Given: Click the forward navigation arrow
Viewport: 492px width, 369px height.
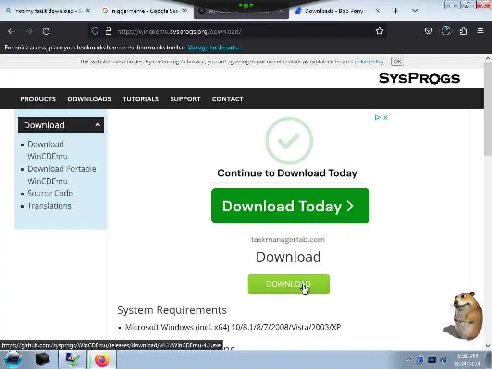Looking at the screenshot, I should click(29, 31).
